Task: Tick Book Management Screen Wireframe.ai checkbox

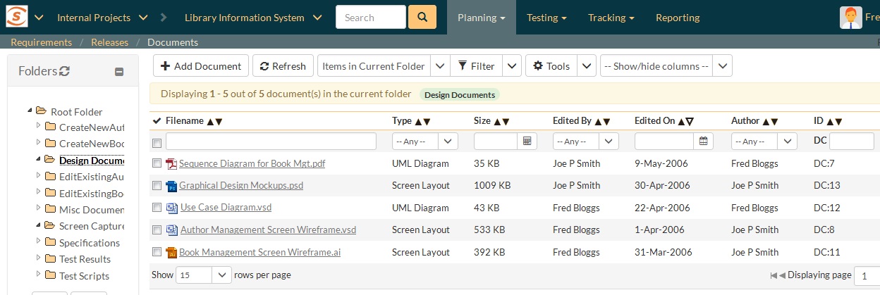Action: [x=157, y=252]
